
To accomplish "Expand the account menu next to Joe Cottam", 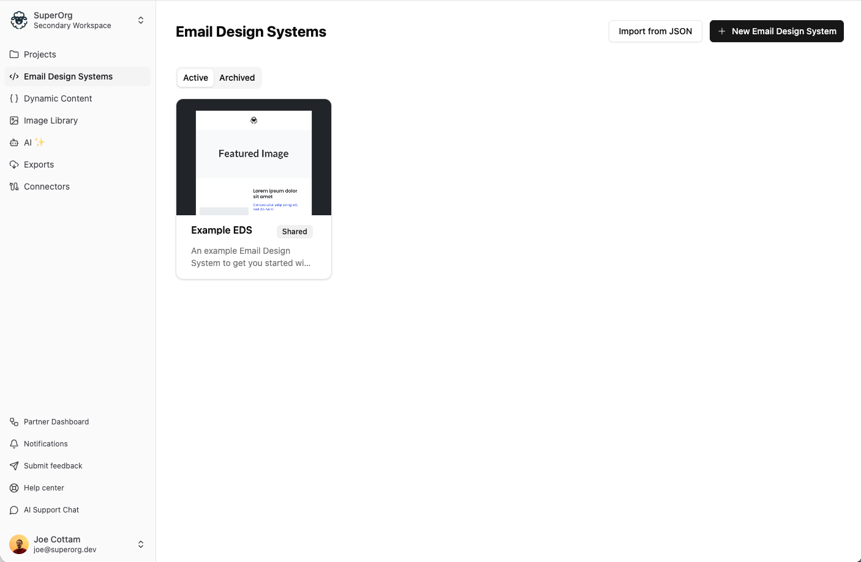I will [x=141, y=544].
